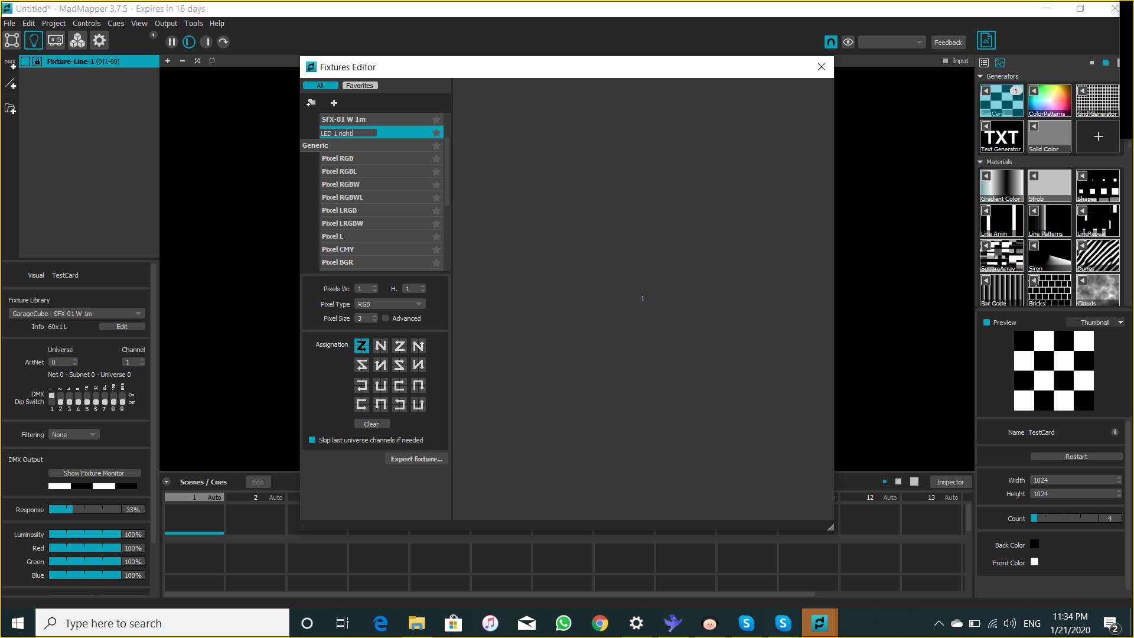Select the Add Fixture button icon

click(333, 102)
